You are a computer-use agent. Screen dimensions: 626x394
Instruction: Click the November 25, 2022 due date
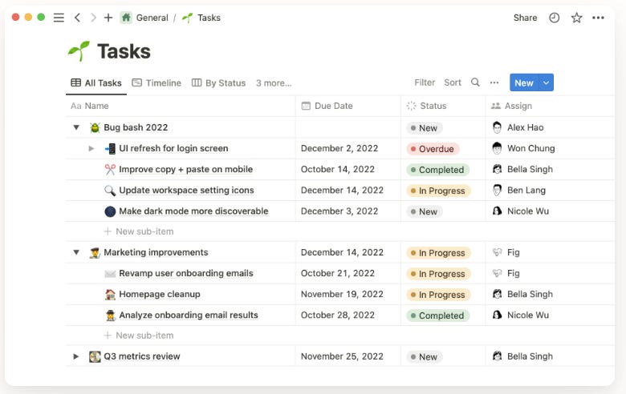coord(342,356)
